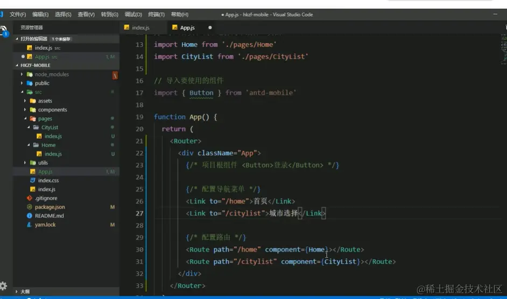
Task: Open the 编辑(E) menu
Action: 40,15
